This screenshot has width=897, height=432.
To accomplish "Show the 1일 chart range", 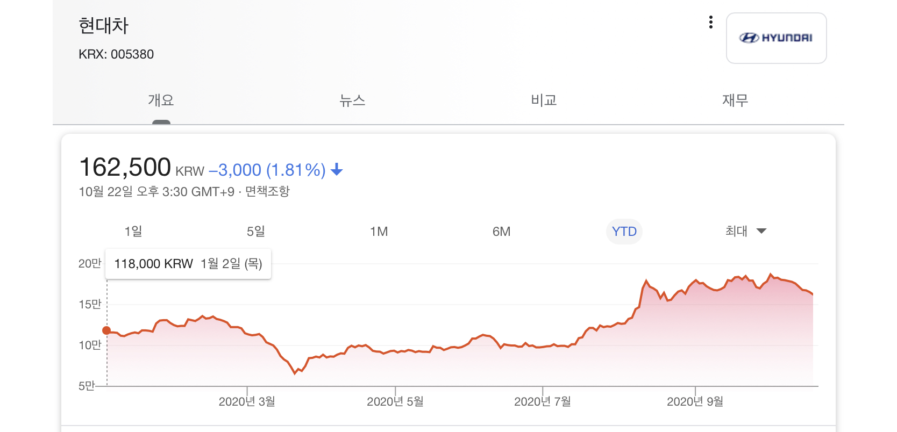I will point(133,232).
